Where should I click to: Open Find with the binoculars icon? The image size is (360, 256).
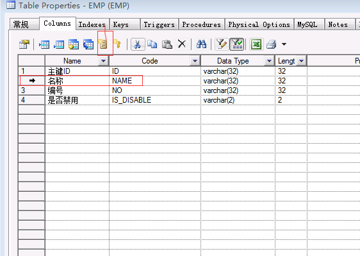[x=201, y=44]
